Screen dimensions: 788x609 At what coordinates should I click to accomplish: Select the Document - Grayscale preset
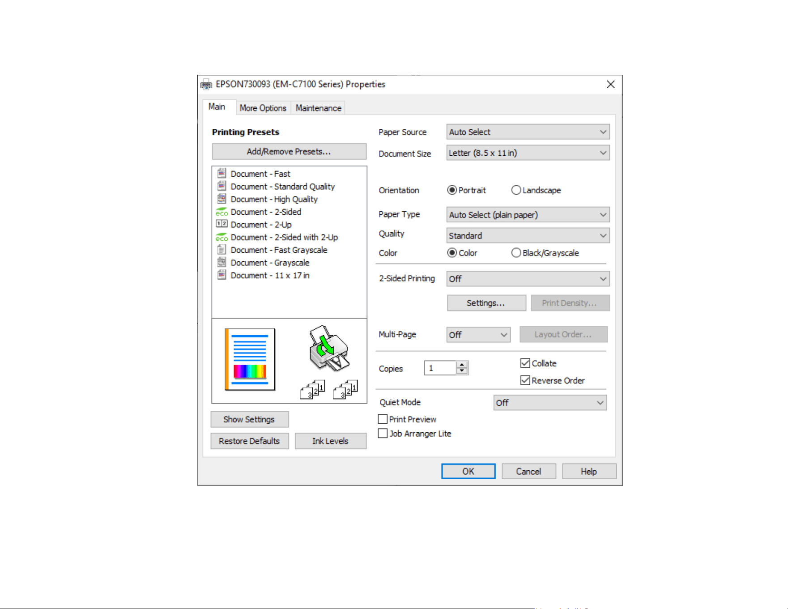(270, 263)
